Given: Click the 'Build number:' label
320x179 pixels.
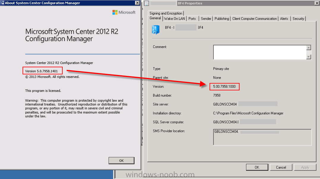Looking at the screenshot, I should pyautogui.click(x=162, y=95).
